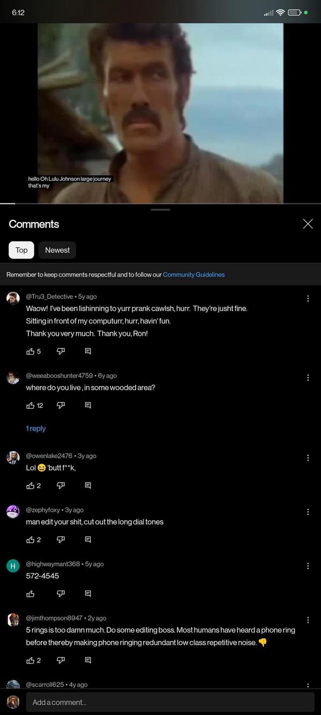Switch to the Newest comments tab
This screenshot has height=715, width=321.
click(57, 250)
